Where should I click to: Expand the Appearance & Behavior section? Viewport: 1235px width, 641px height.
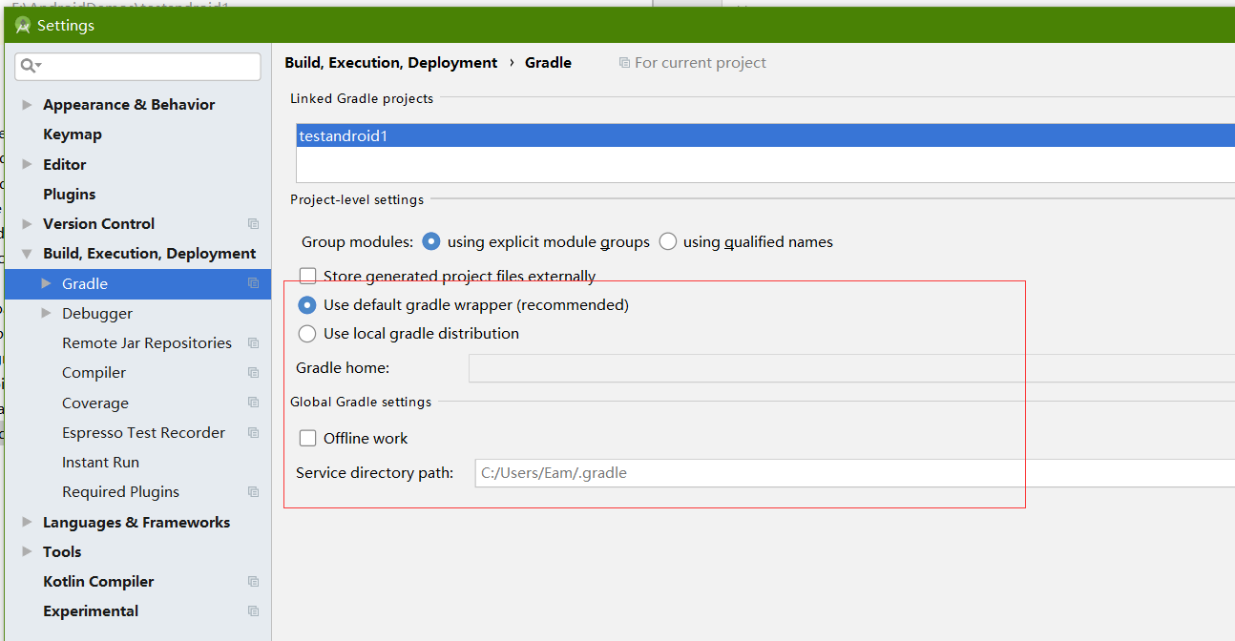click(27, 105)
